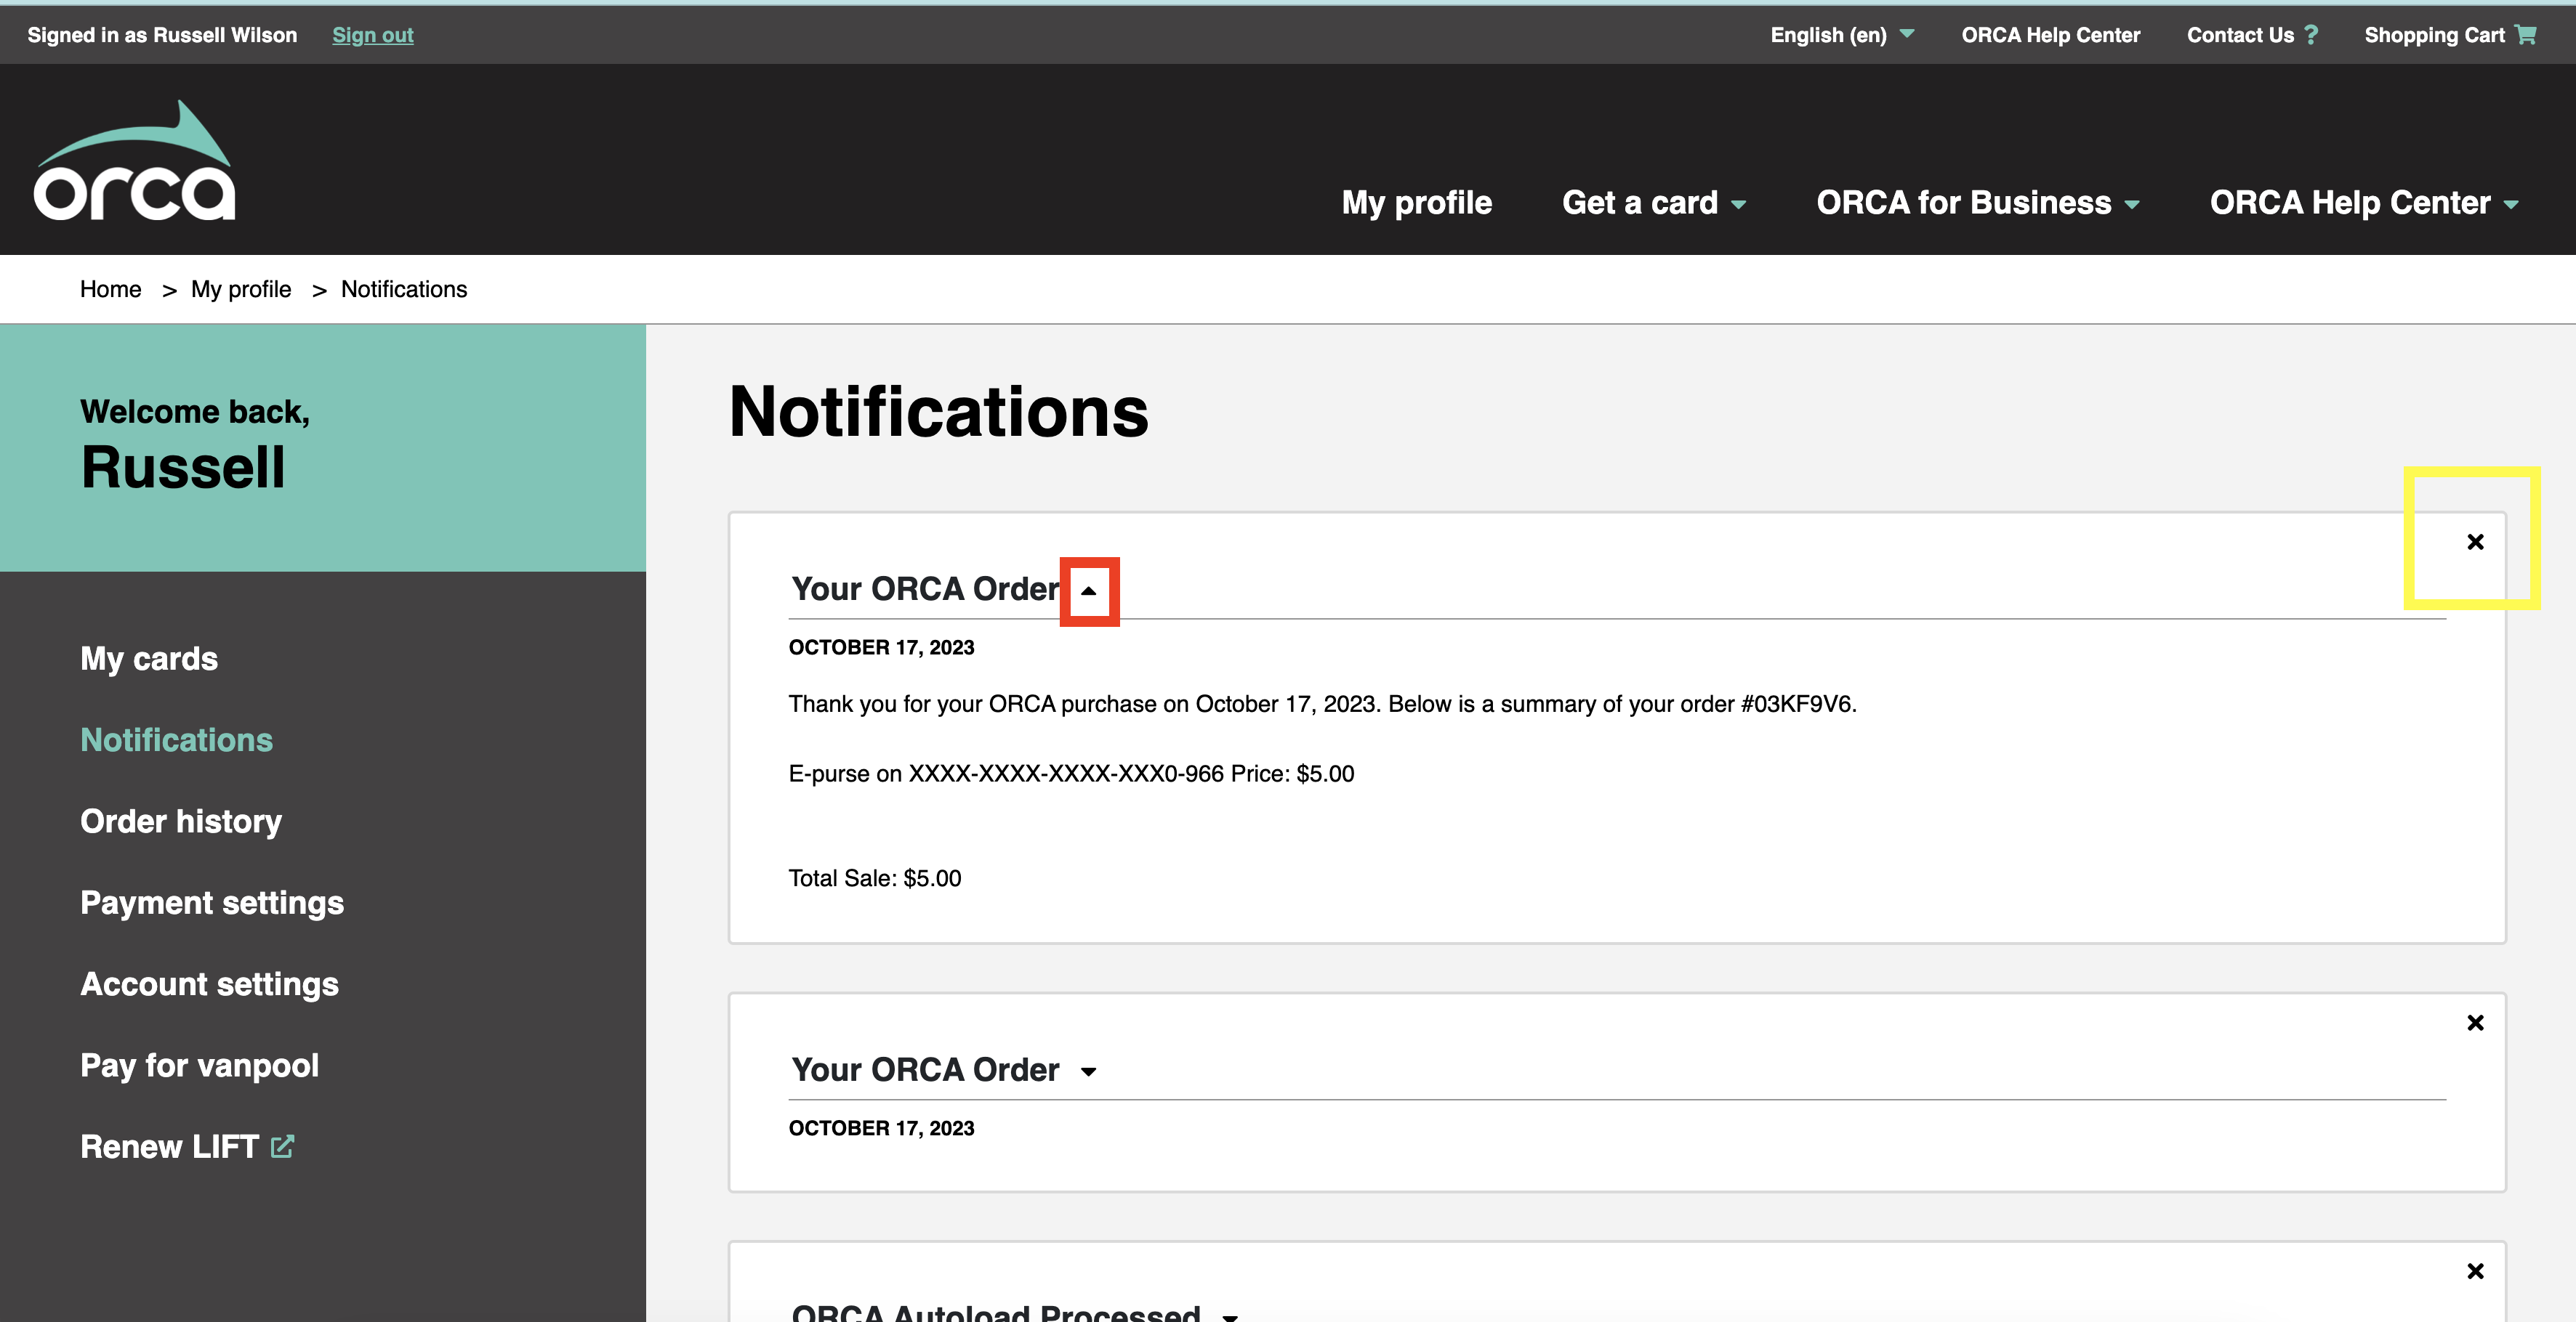The image size is (2576, 1322).
Task: Click the Notifications breadcrumb
Action: [404, 289]
